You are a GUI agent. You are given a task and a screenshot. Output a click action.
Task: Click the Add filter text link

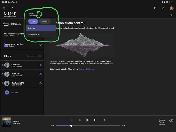[x=15, y=92]
